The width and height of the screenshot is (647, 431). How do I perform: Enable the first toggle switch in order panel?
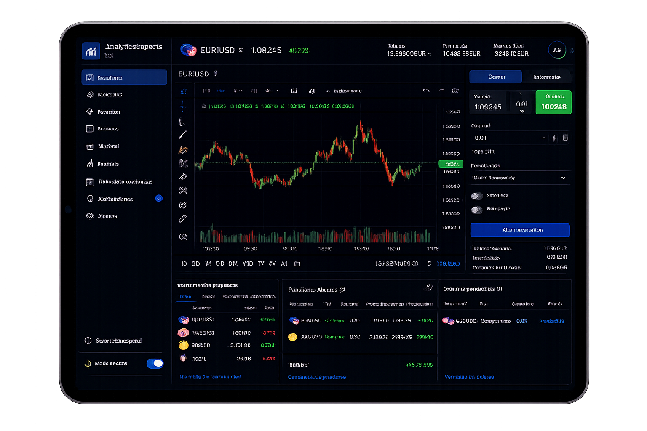(x=477, y=196)
